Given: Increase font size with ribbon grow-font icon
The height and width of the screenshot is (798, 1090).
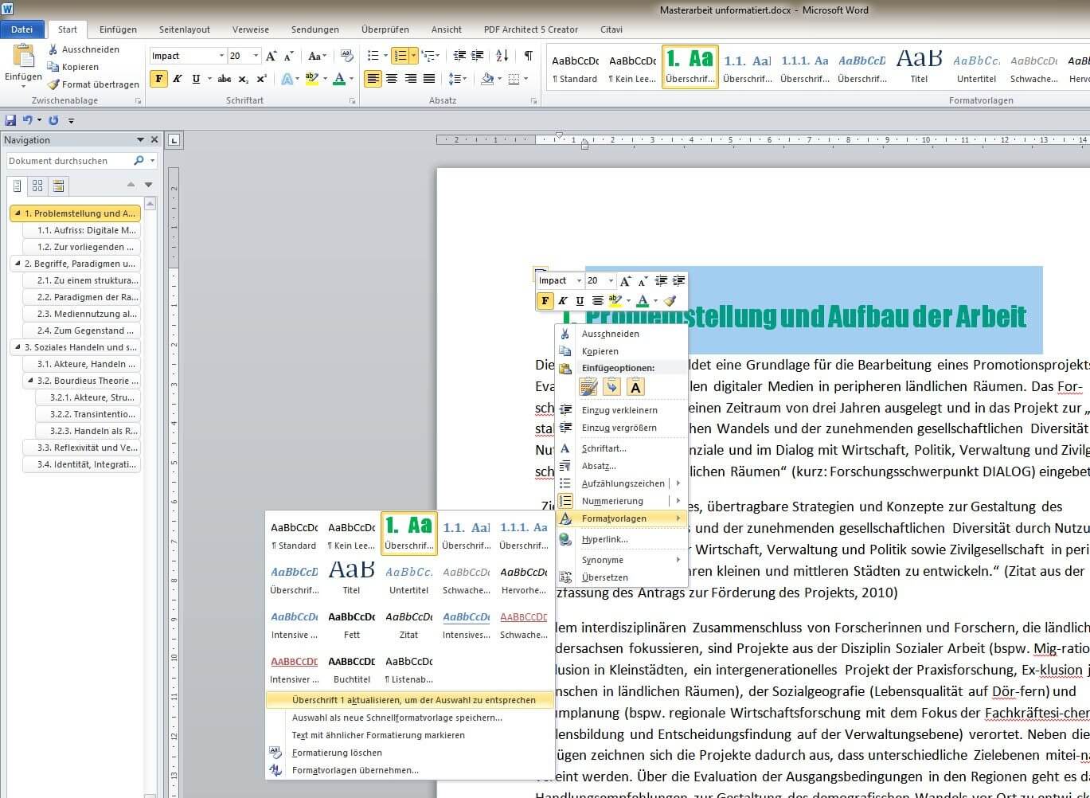Looking at the screenshot, I should click(272, 56).
